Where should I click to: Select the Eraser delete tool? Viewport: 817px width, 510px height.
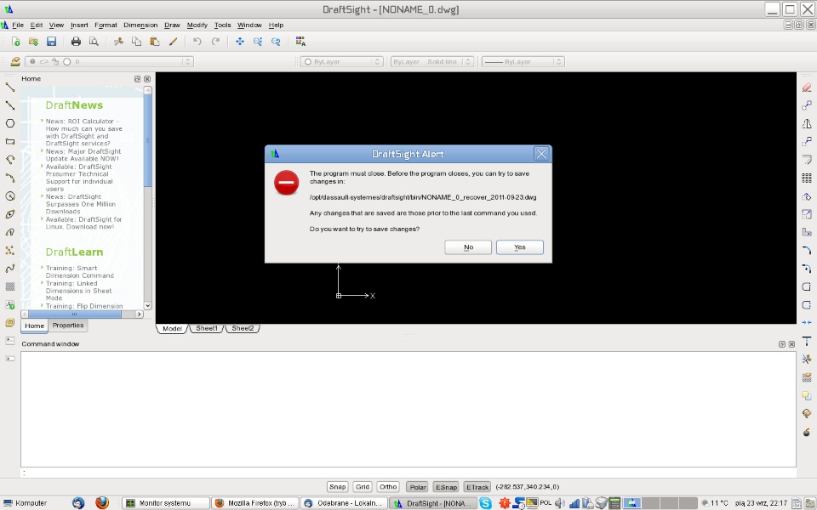pos(807,88)
